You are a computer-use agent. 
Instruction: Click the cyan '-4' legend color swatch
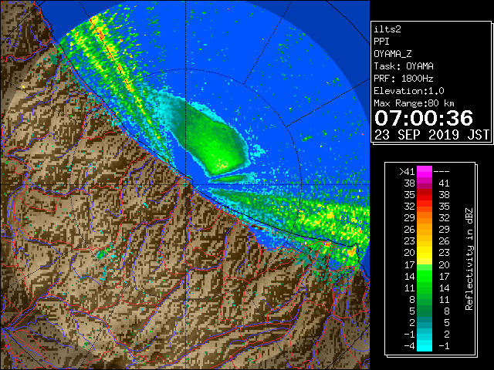425,345
